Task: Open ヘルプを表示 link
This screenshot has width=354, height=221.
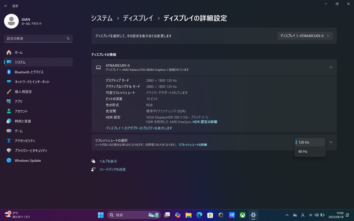Action: (x=108, y=161)
